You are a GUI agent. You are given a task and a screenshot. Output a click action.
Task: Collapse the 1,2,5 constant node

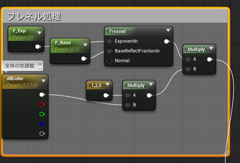108,84
